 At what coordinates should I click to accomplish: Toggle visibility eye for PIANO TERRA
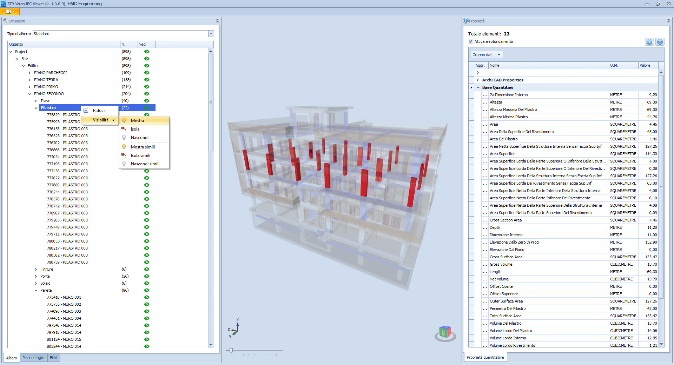[147, 80]
